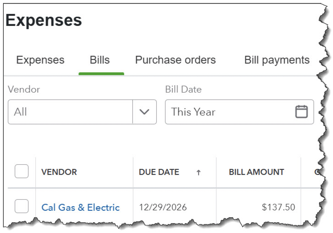333x233 pixels.
Task: Expand the Vendor dropdown chevron
Action: tap(144, 112)
